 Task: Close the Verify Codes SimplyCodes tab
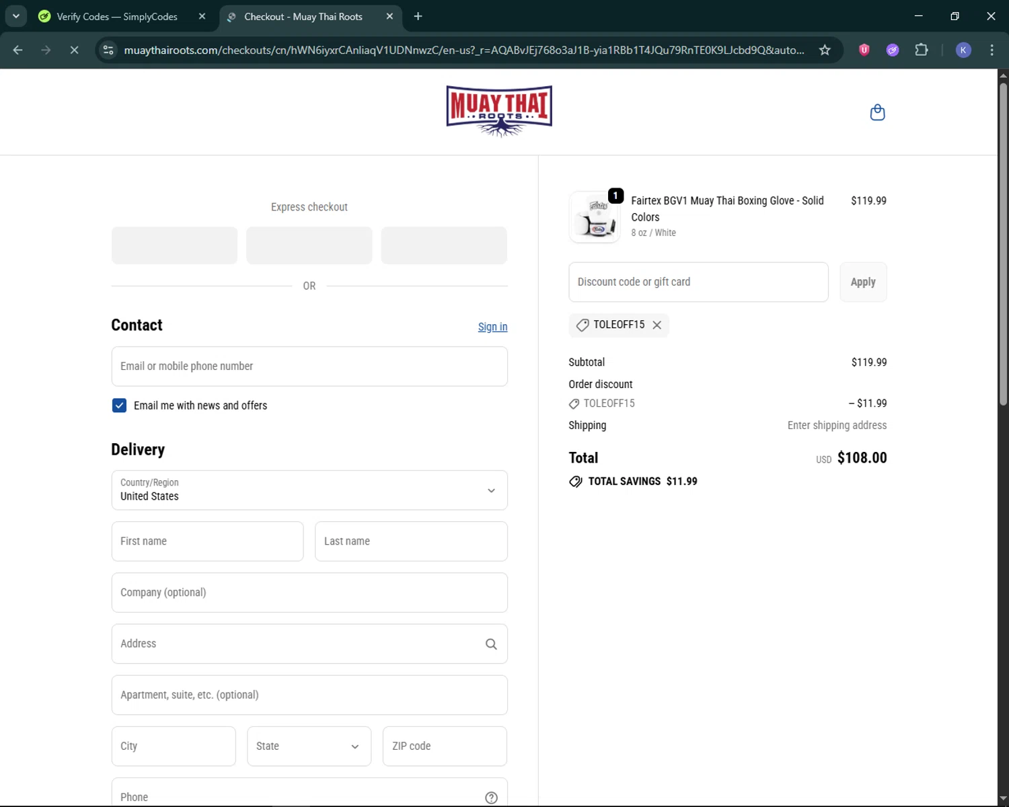pyautogui.click(x=202, y=16)
